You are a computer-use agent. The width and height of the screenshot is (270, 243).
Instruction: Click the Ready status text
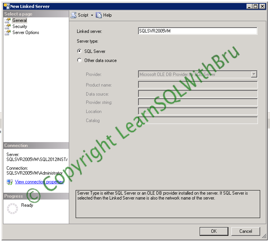point(27,205)
